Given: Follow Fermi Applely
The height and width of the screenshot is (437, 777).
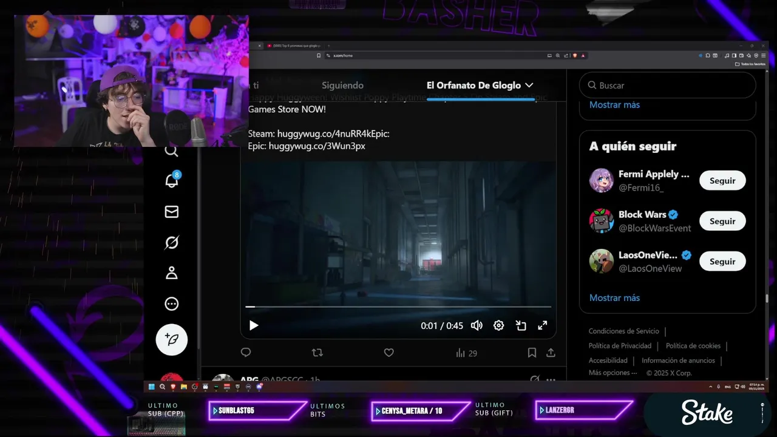Looking at the screenshot, I should pos(722,180).
